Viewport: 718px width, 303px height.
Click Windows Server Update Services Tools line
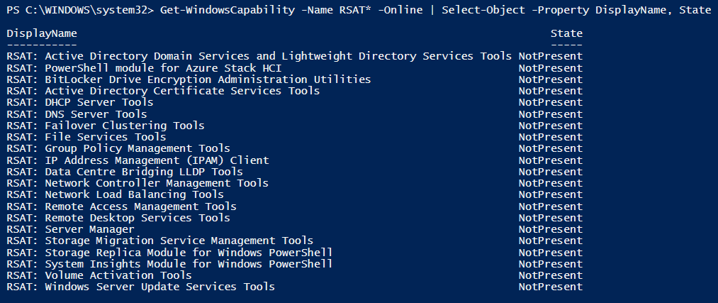coord(141,287)
